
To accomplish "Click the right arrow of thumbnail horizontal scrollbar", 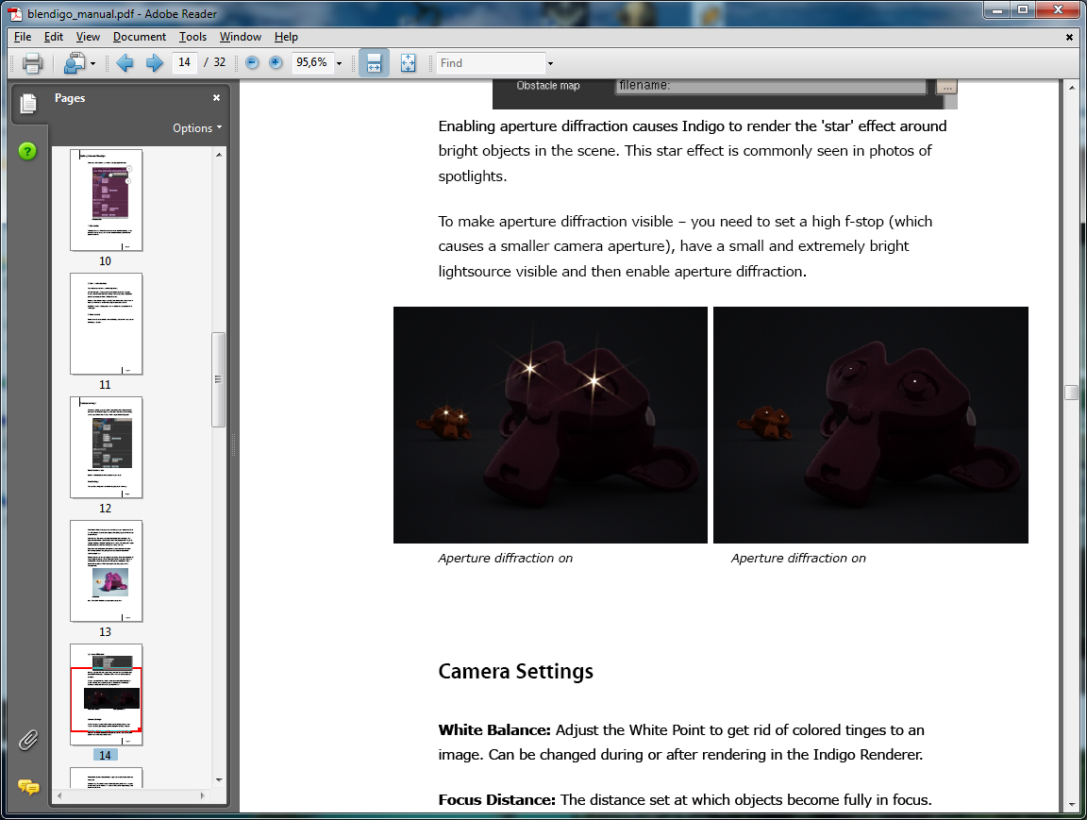I will [203, 795].
